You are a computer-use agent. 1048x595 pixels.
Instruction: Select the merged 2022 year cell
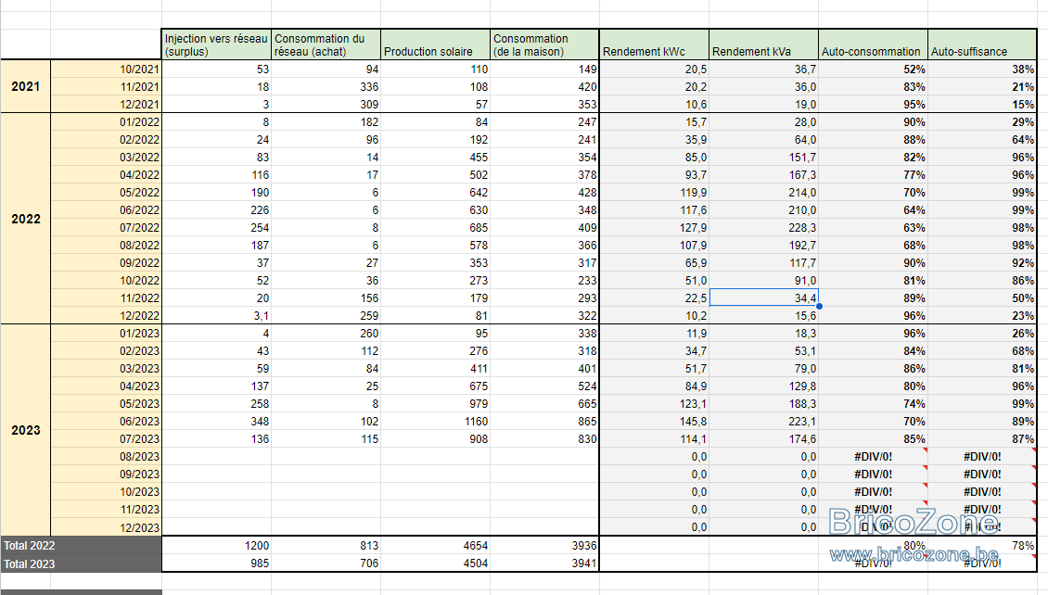pyautogui.click(x=25, y=219)
